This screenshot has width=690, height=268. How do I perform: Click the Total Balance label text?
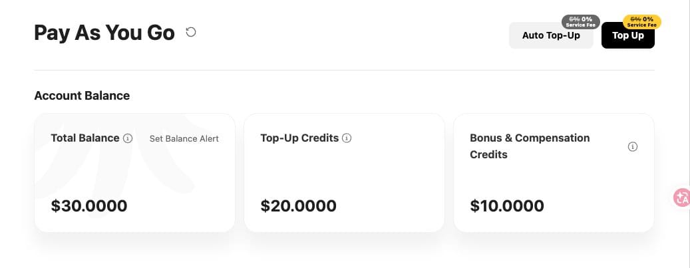[x=85, y=138]
